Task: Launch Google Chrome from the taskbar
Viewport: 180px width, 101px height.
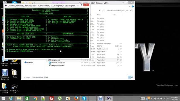Action: (x=35, y=98)
